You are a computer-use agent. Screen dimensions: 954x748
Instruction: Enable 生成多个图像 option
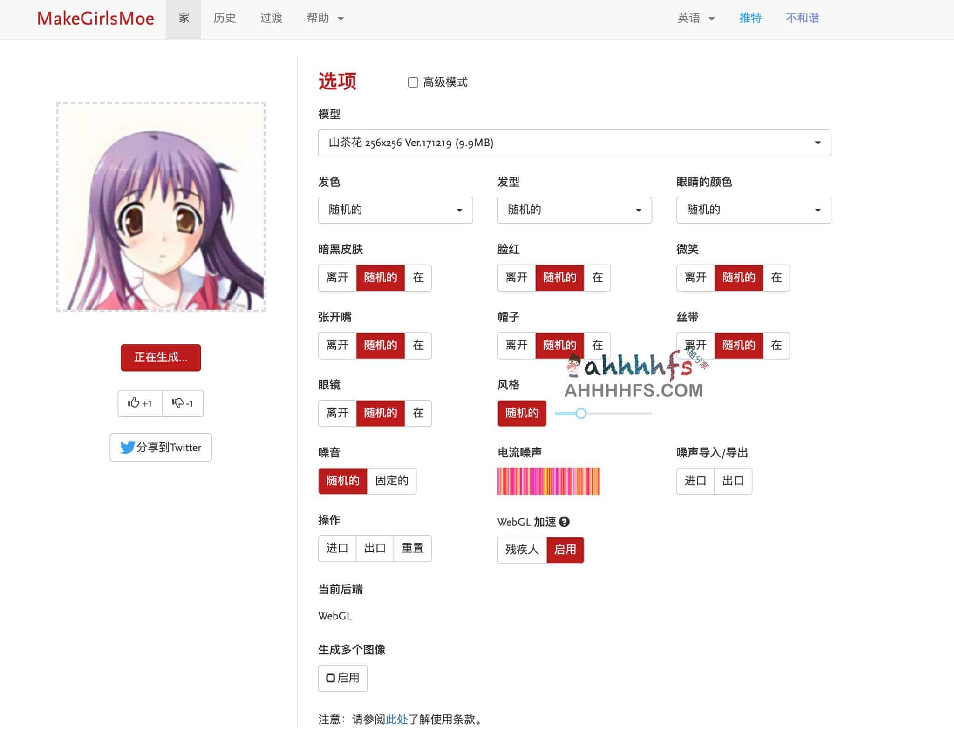point(343,678)
